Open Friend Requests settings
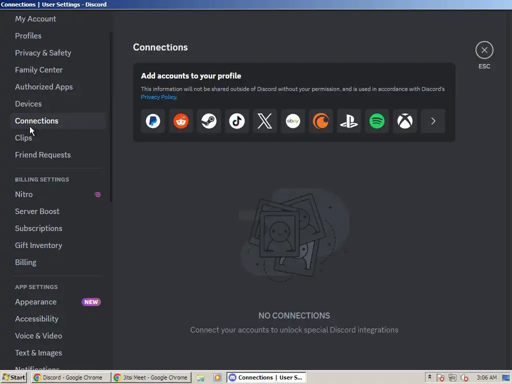Screen dimensions: 512x384 (x=58, y=155)
